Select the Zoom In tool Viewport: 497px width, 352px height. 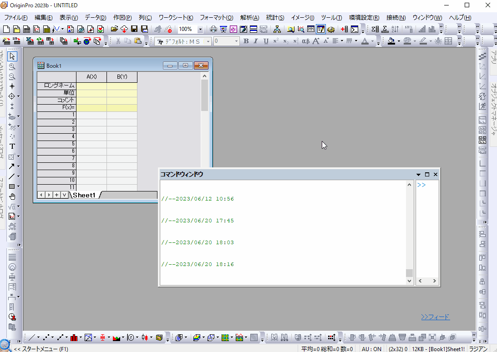pos(12,66)
